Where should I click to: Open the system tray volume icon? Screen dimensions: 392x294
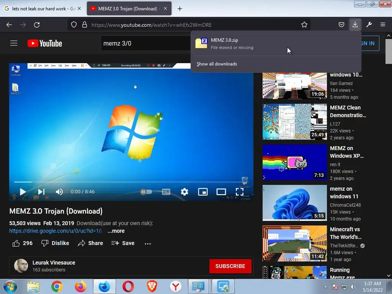click(x=353, y=287)
